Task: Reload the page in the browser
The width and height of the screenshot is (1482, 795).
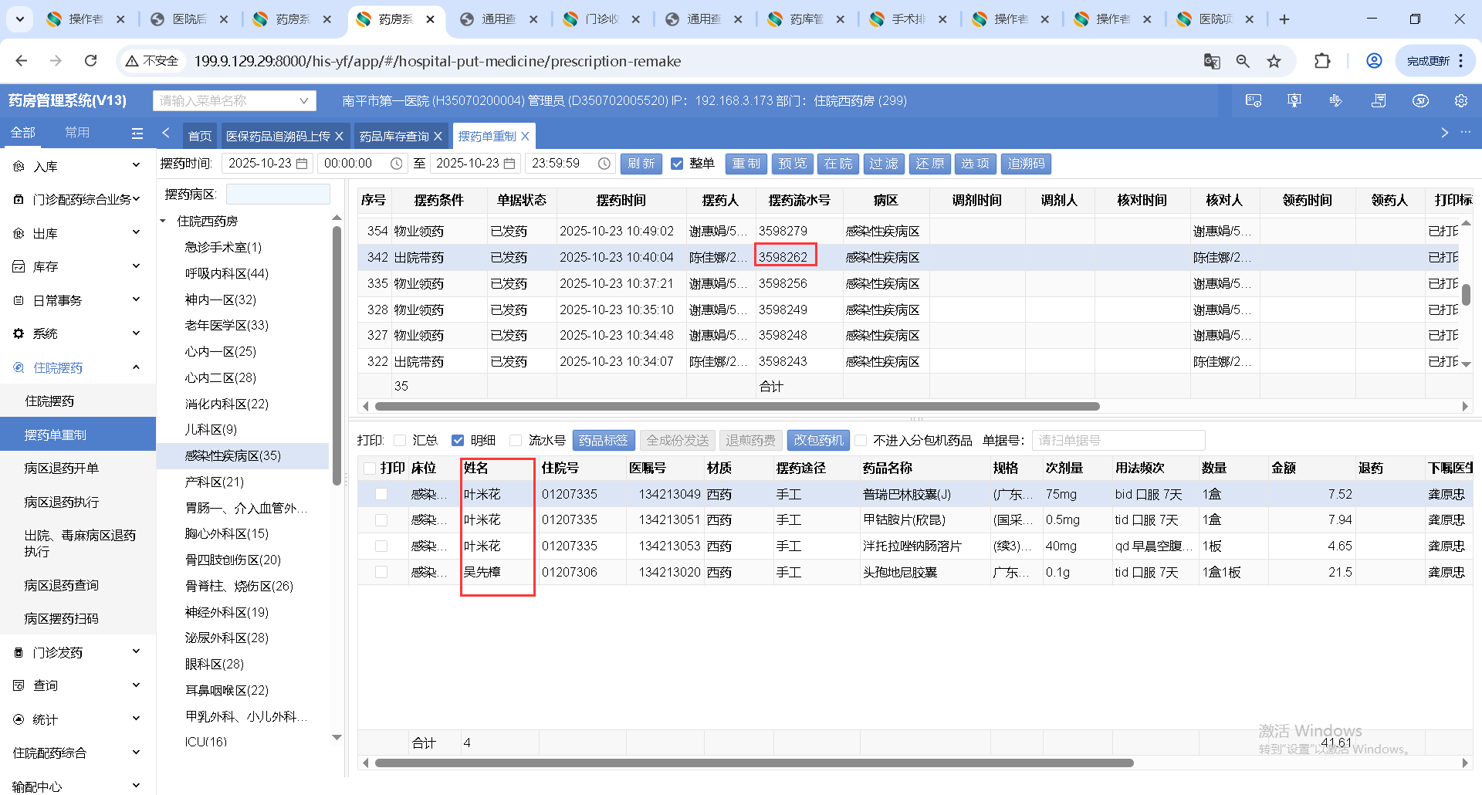Action: 91,61
